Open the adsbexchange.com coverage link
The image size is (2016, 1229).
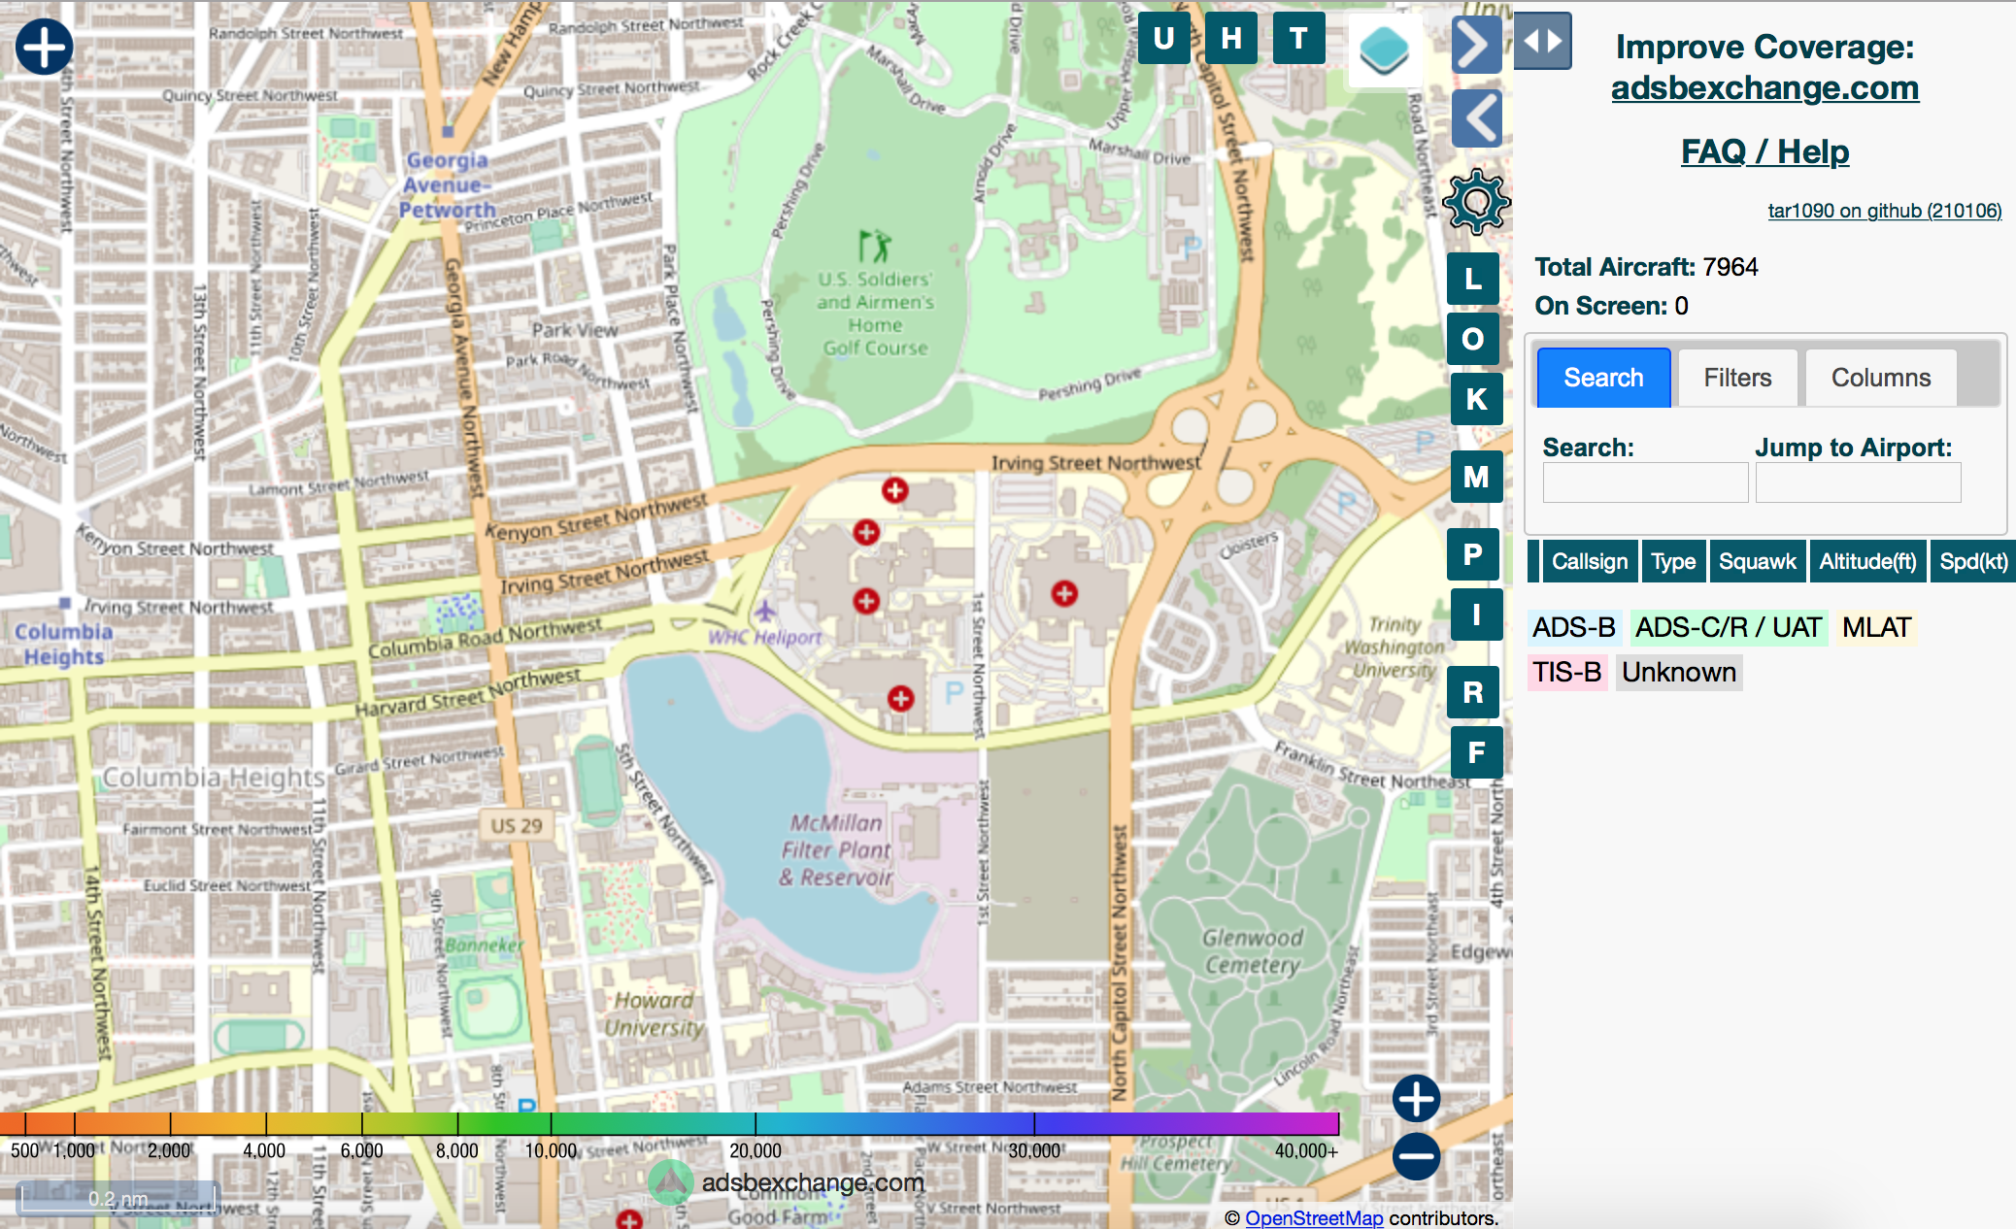(1764, 87)
